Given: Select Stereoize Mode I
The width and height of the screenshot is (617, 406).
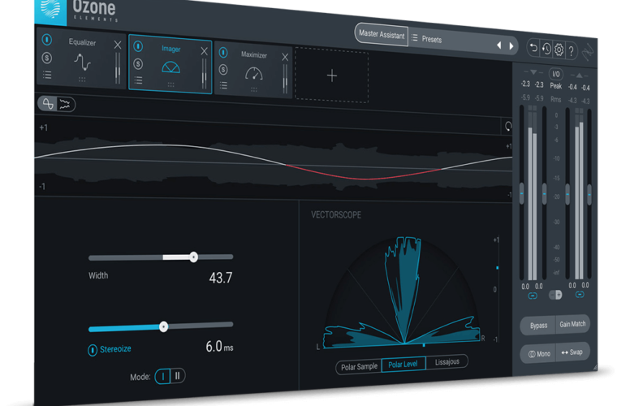Looking at the screenshot, I should pyautogui.click(x=163, y=377).
